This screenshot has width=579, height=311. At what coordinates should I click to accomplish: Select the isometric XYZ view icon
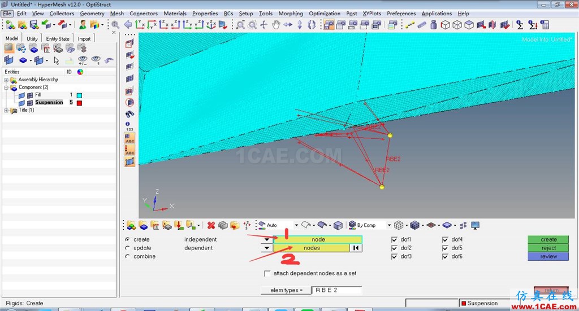coord(211,25)
